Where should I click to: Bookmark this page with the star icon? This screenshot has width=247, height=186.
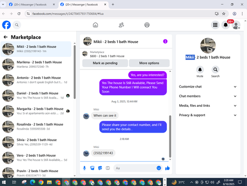(x=224, y=14)
